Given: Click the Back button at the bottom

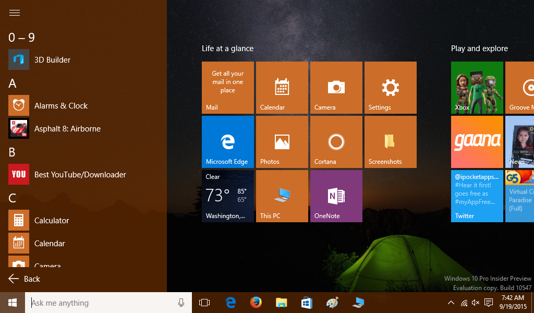Looking at the screenshot, I should tap(23, 279).
